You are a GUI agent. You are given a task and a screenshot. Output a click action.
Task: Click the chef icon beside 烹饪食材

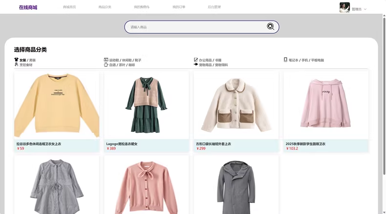click(x=16, y=64)
